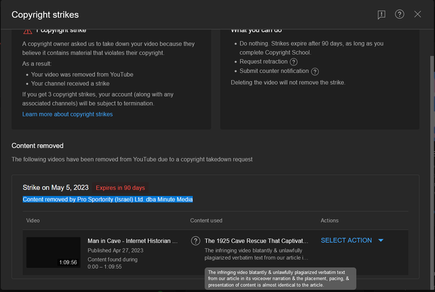This screenshot has height=292, width=435.
Task: Click the SELECT ACTION dropdown arrow
Action: (x=380, y=240)
